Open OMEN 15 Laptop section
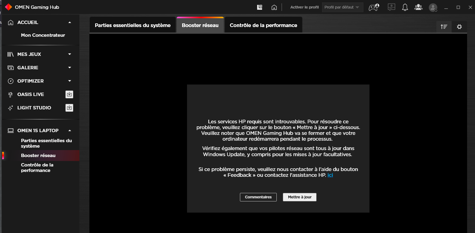Viewport: 475px width, 233px height. (38, 130)
